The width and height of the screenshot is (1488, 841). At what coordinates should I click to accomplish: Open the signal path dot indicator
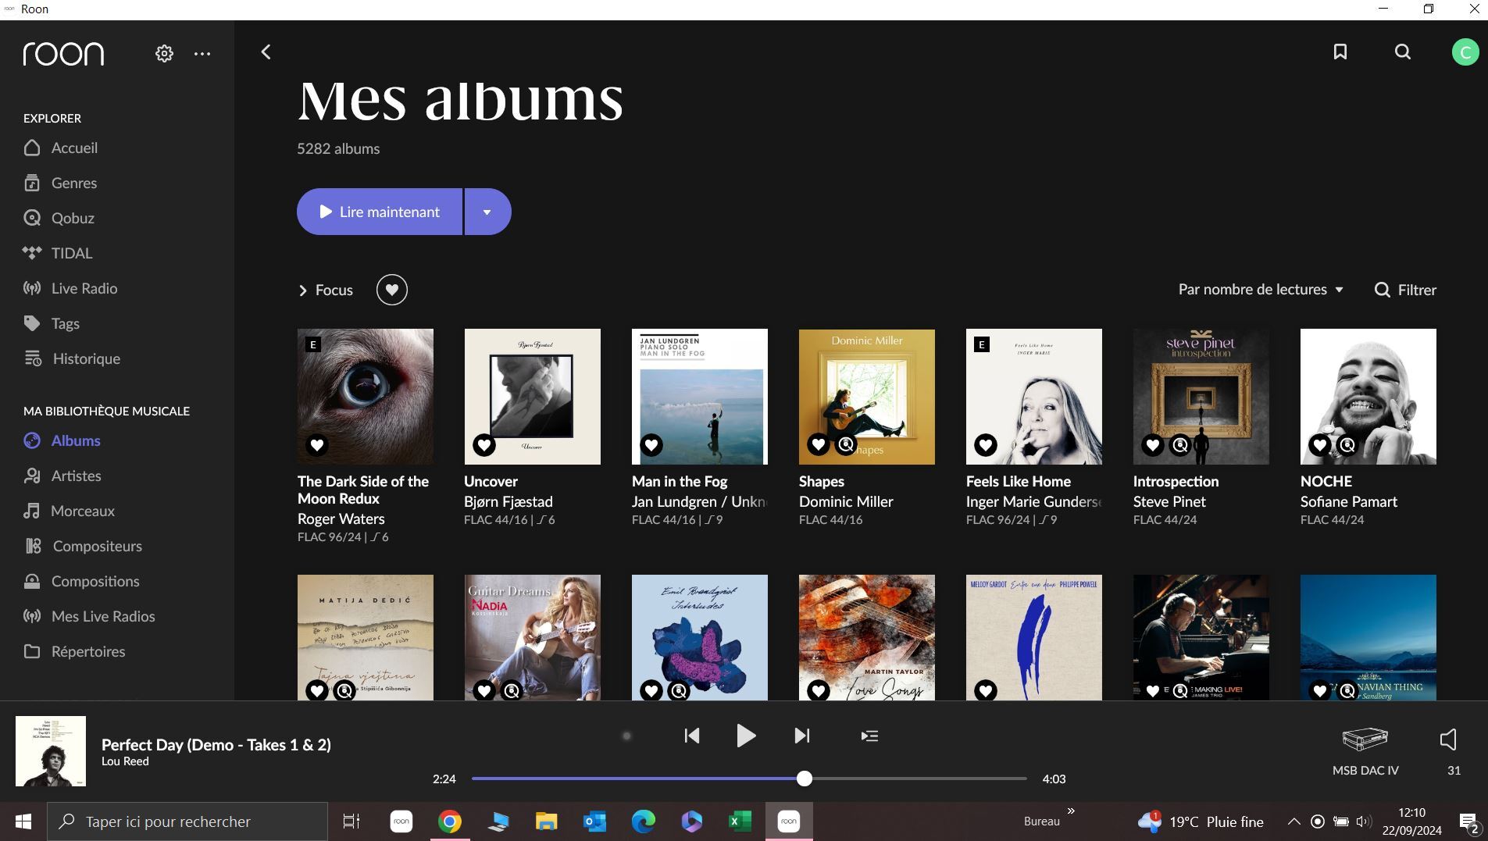[x=626, y=736]
